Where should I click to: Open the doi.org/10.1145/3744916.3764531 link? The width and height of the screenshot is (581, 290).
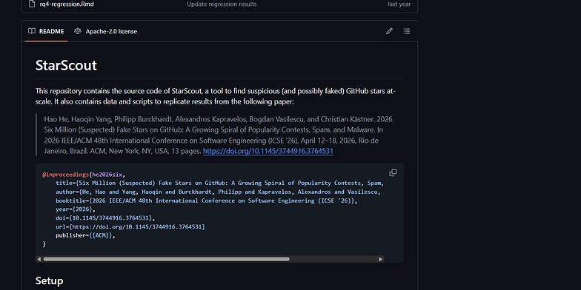pyautogui.click(x=268, y=151)
